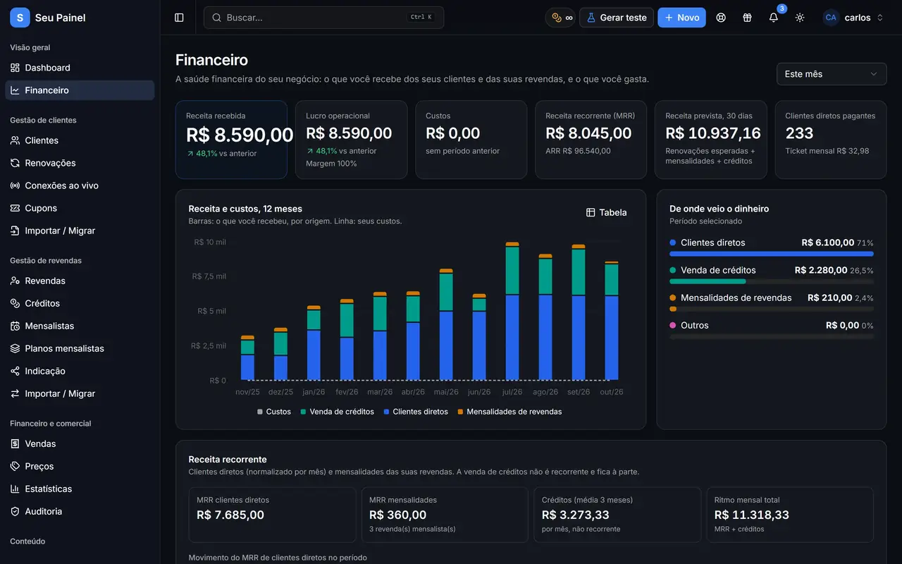Toggle Mensalidades de revendas legend entry

509,412
